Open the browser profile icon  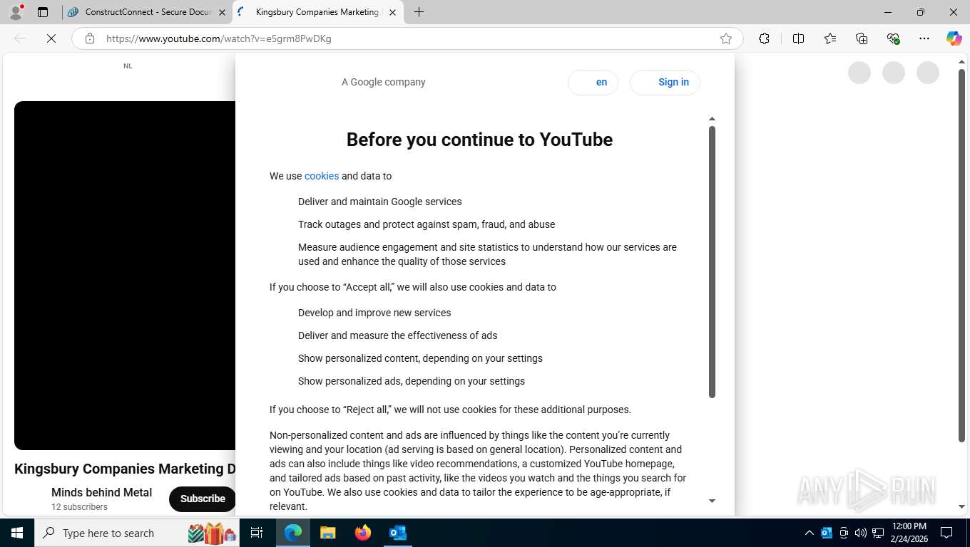coord(16,12)
